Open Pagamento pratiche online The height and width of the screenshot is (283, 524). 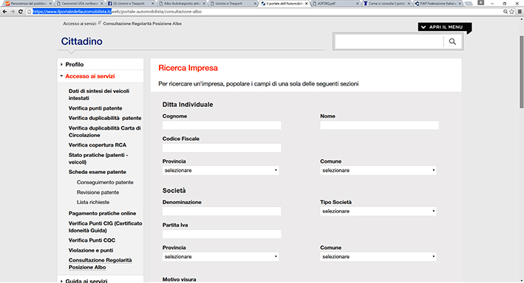click(x=102, y=213)
